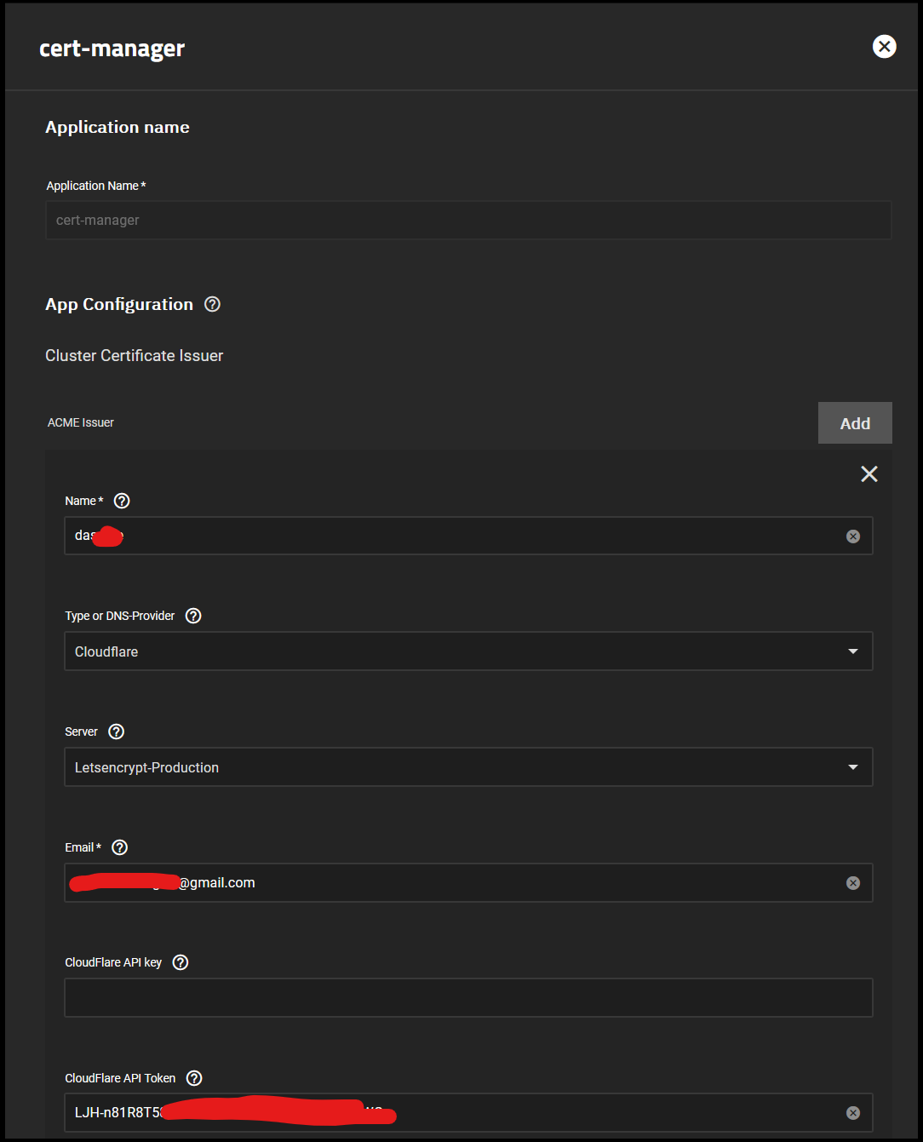View help for CloudFlare API key
The height and width of the screenshot is (1142, 923).
[x=180, y=961]
